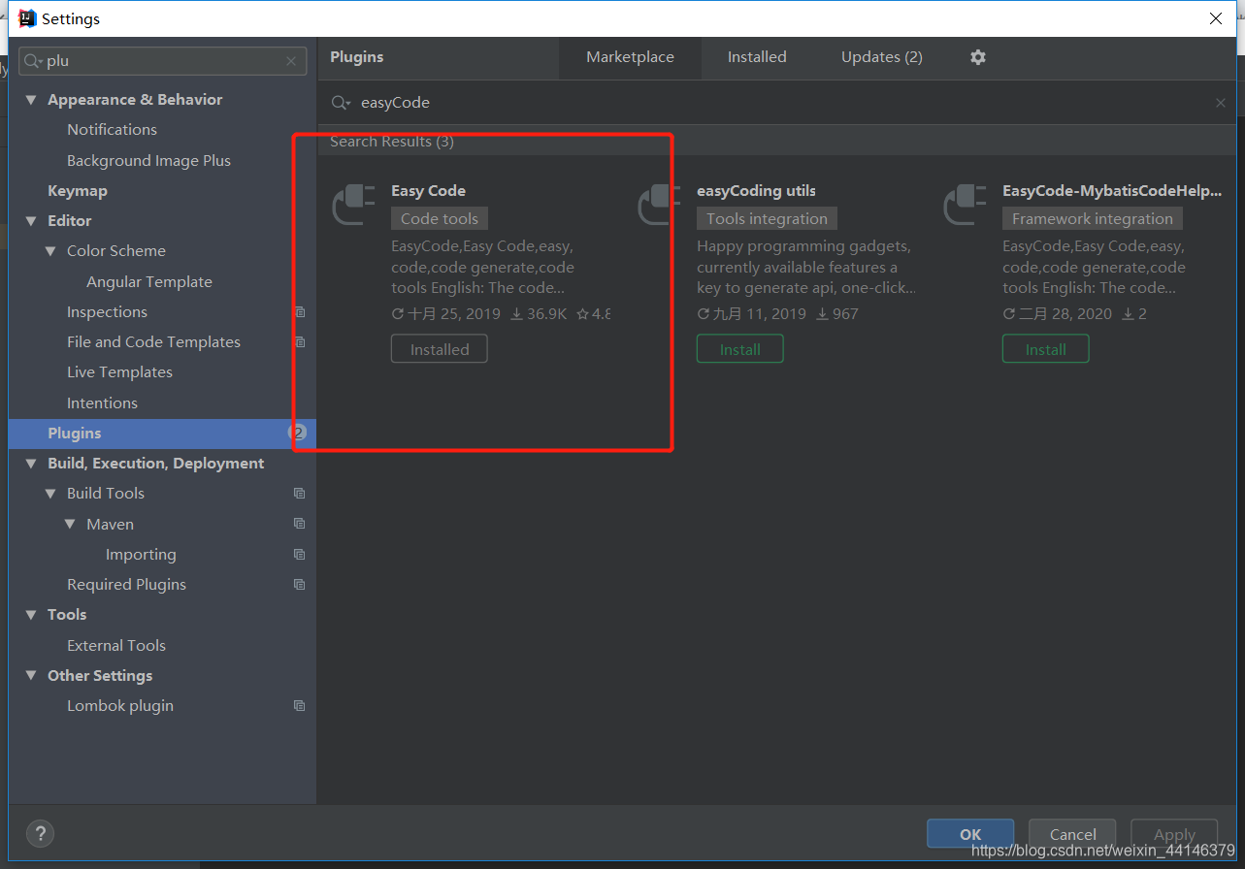Open File and Code Templates page
Screen dimensions: 1245x869
(153, 342)
